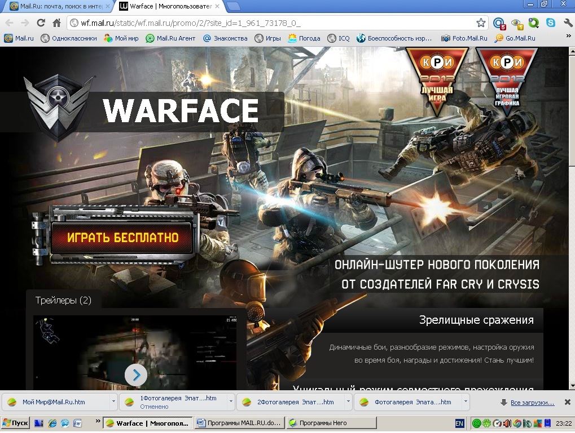Open the ICQ bookmark
The width and height of the screenshot is (575, 433).
pyautogui.click(x=339, y=38)
